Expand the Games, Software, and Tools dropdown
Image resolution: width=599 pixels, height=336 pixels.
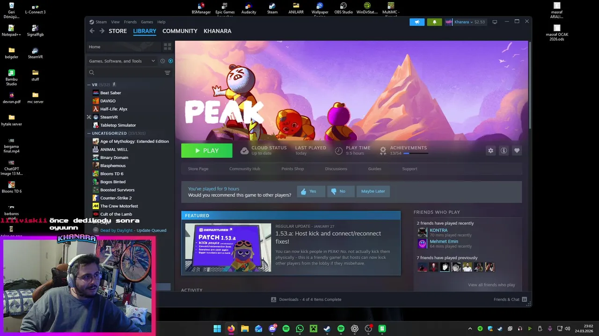tap(122, 61)
